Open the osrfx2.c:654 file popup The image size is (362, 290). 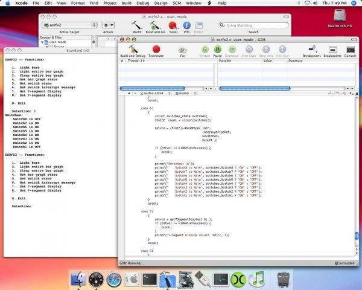(x=155, y=93)
